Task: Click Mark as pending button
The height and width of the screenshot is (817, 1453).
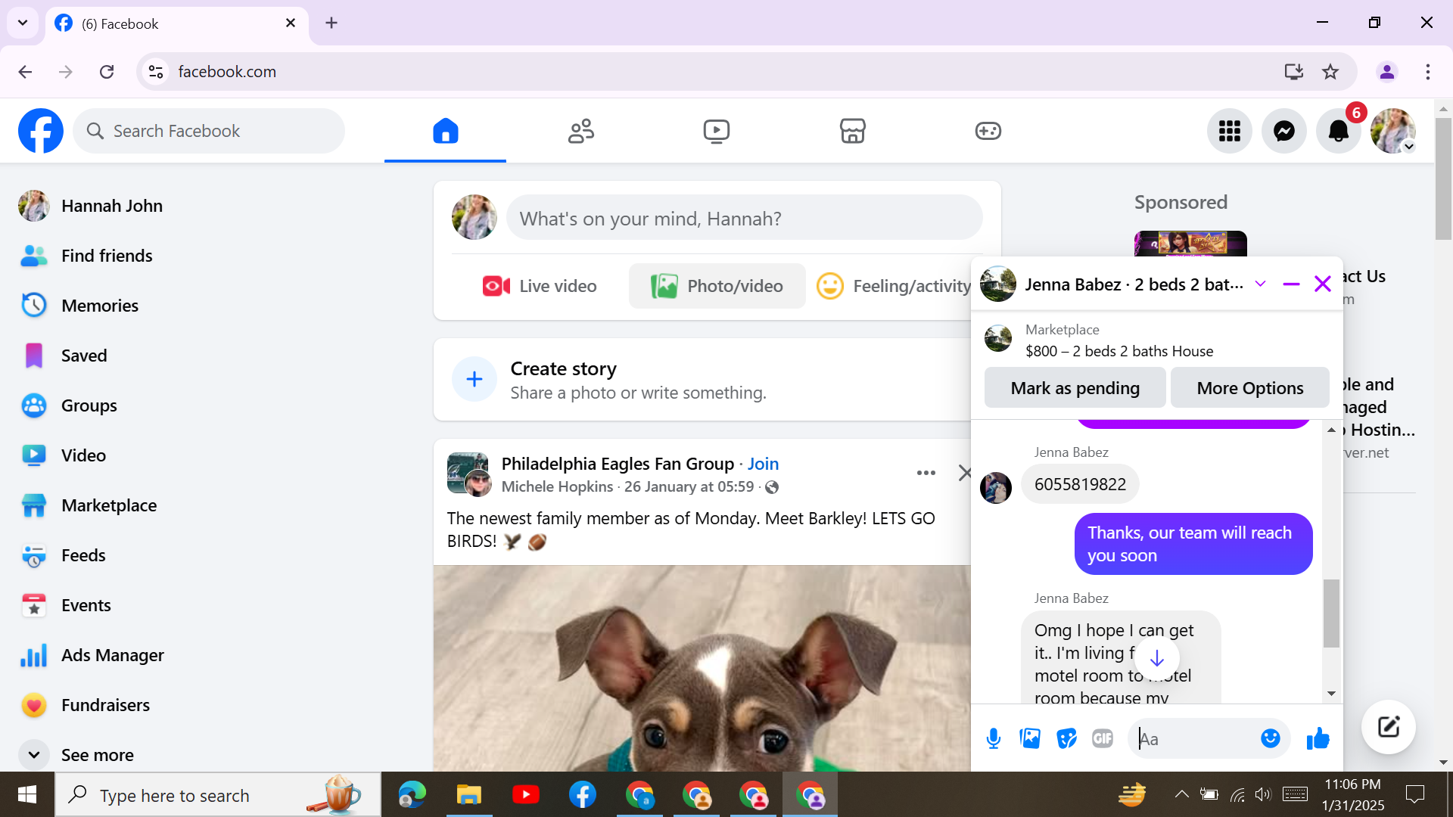Action: point(1075,387)
